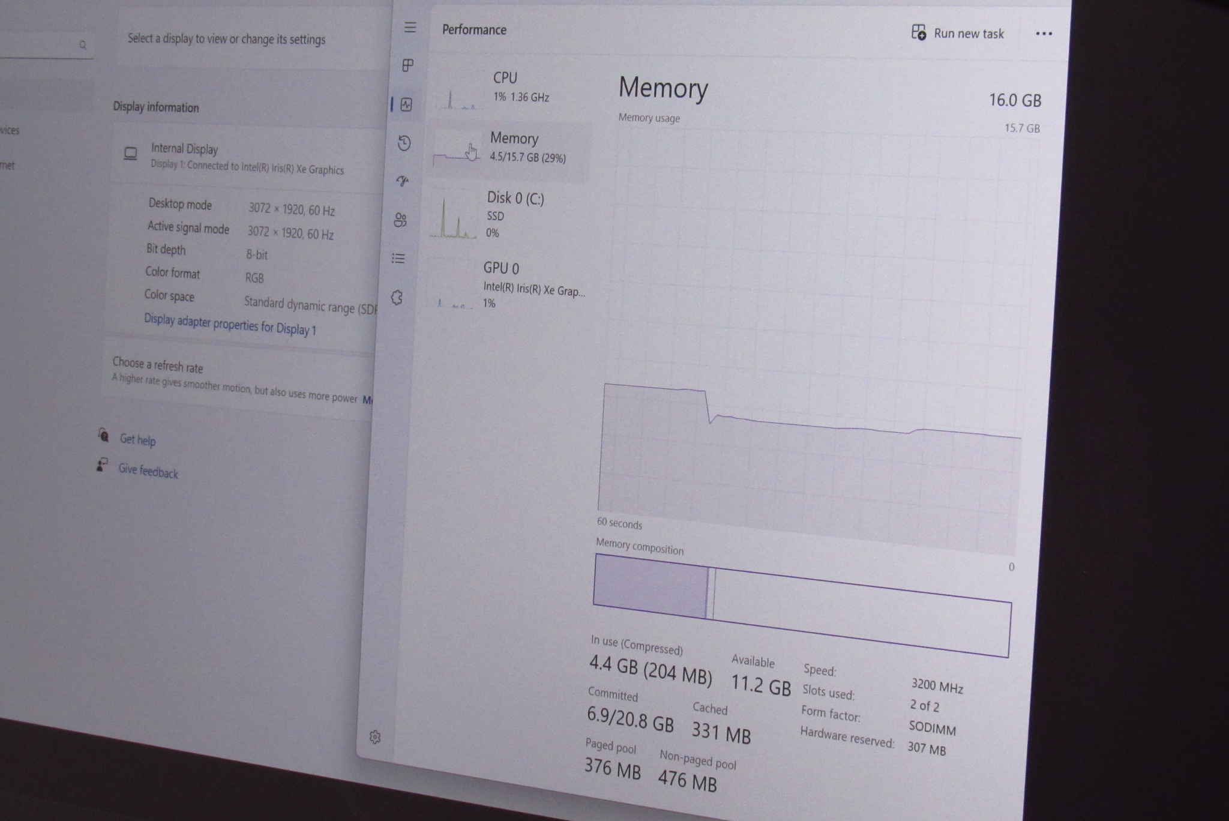This screenshot has height=821, width=1229.
Task: Click the Get help link
Action: pos(137,439)
